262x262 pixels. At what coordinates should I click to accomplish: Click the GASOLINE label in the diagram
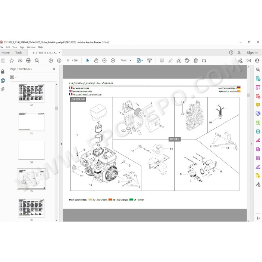pyautogui.click(x=78, y=100)
